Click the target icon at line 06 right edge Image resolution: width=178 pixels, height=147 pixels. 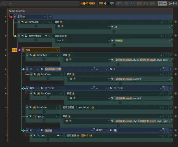pyautogui.click(x=176, y=69)
